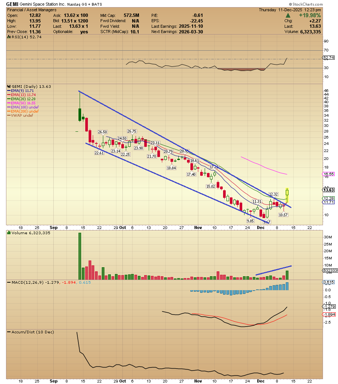Click the candlestick icon beside GEMI (Daily)
The width and height of the screenshot is (338, 384).
[x=9, y=86]
